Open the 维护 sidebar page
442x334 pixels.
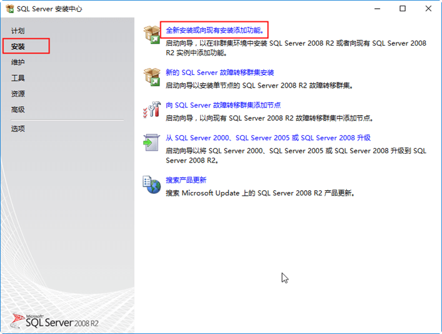click(x=18, y=62)
